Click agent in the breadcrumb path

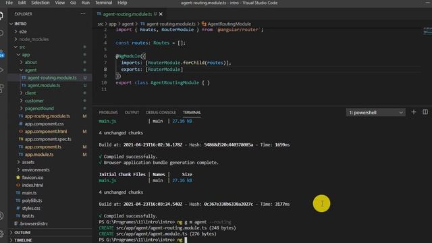(128, 24)
